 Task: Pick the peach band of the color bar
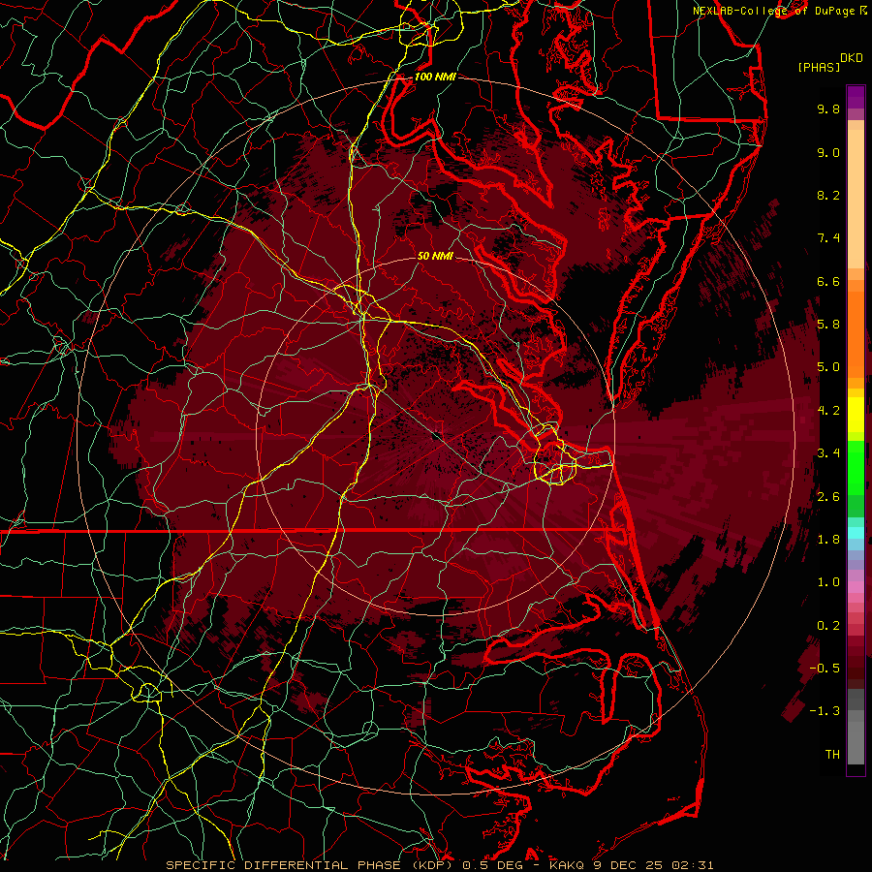[856, 201]
